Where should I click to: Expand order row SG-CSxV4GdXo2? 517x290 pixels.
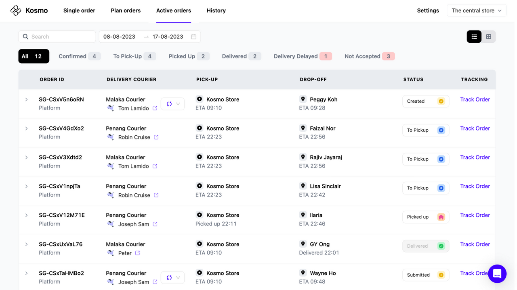[x=27, y=128]
